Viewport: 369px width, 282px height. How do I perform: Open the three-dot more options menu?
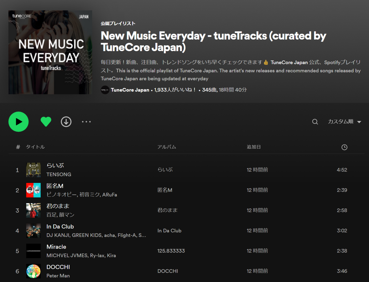coord(86,122)
